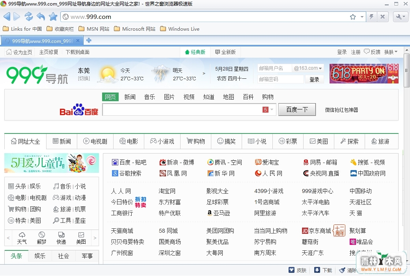The width and height of the screenshot is (410, 276).
Task: Click 主页修复 link
Action: (x=48, y=52)
